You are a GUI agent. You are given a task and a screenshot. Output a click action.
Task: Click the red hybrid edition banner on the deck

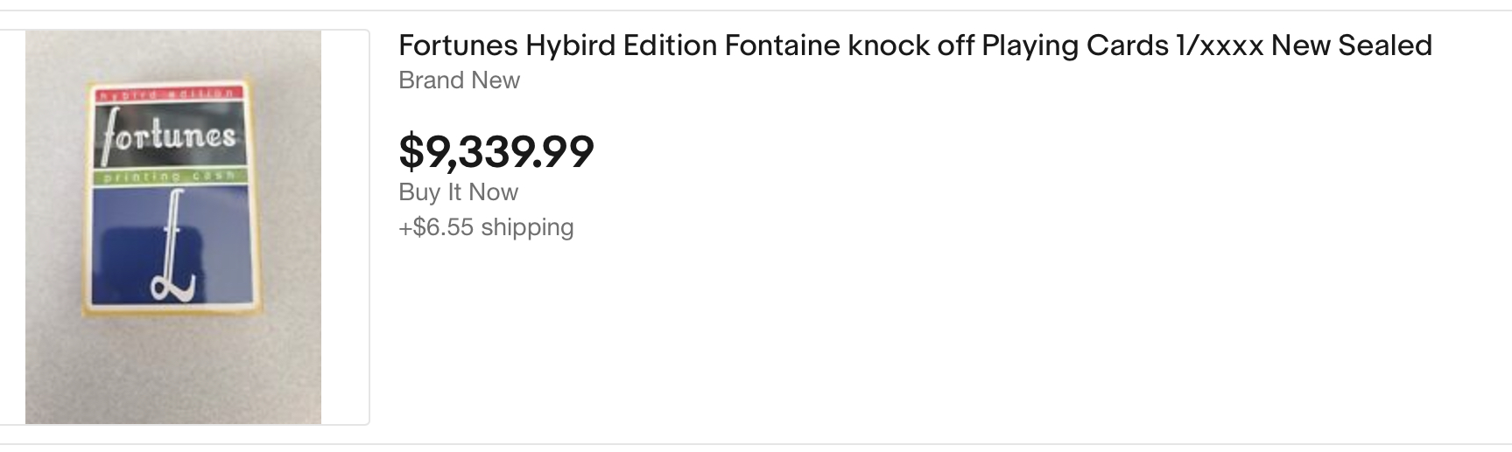pos(166,93)
